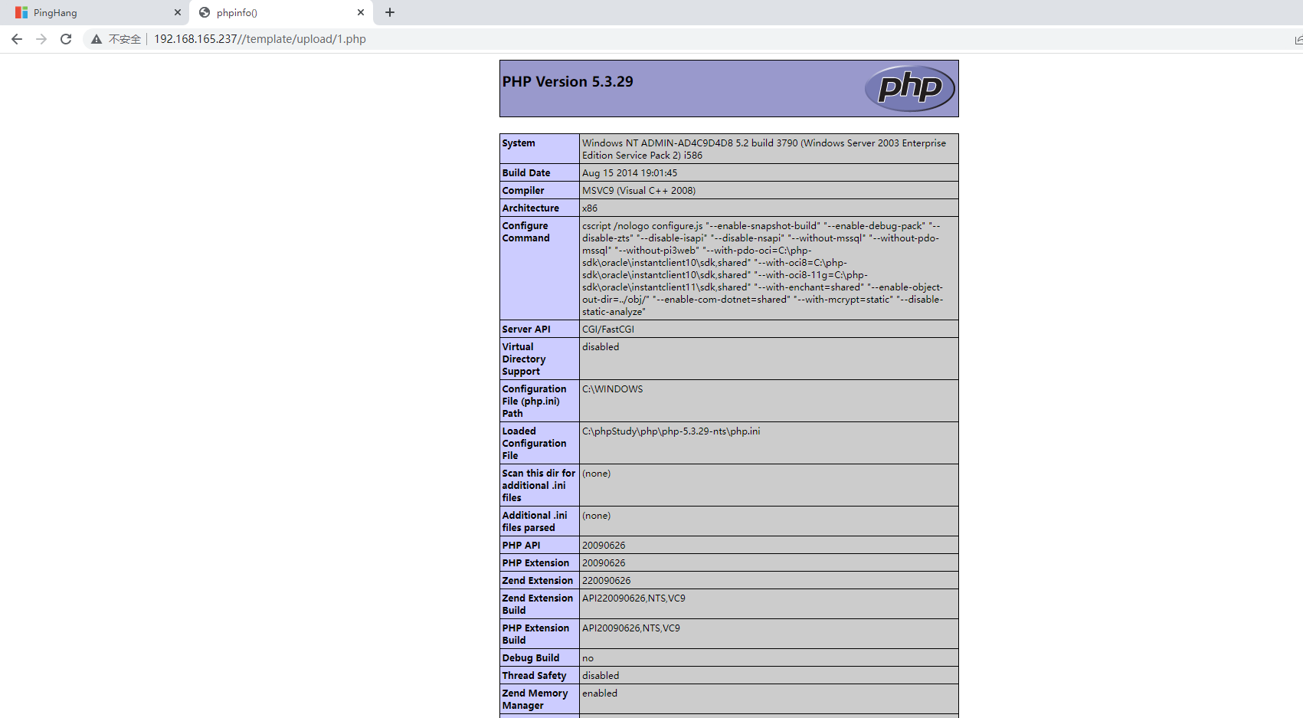The height and width of the screenshot is (718, 1303).
Task: Select the "Build Date" label
Action: click(526, 173)
